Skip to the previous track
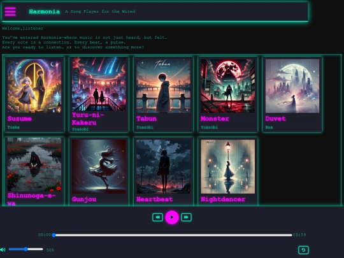Image resolution: width=344 pixels, height=258 pixels. 157,217
